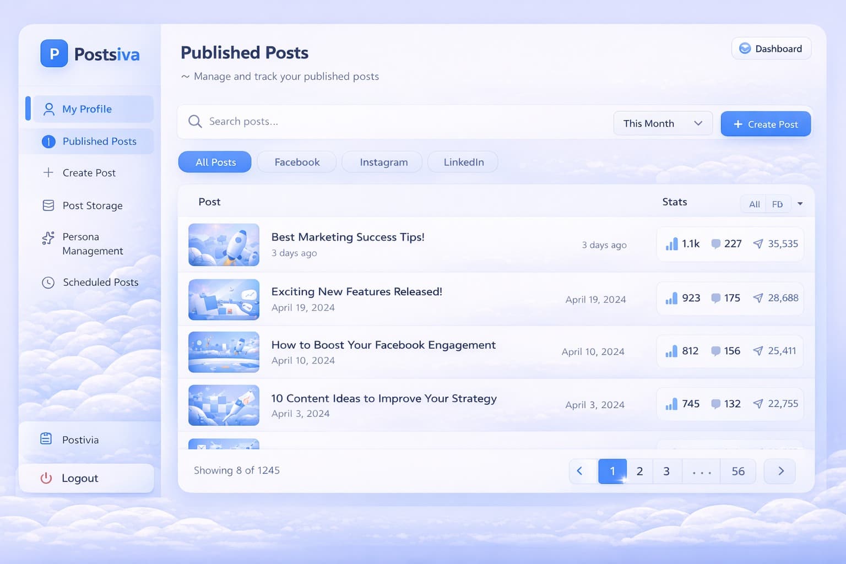Jump to page 56 in pagination
Screen dimensions: 846x564
[x=737, y=471]
